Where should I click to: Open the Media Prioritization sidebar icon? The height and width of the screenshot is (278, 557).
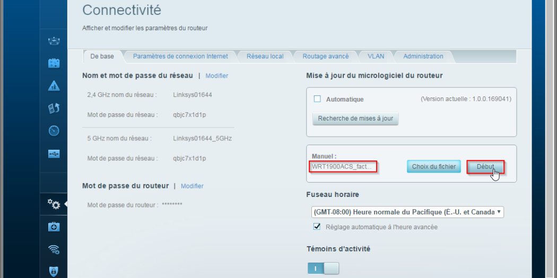coord(54,109)
